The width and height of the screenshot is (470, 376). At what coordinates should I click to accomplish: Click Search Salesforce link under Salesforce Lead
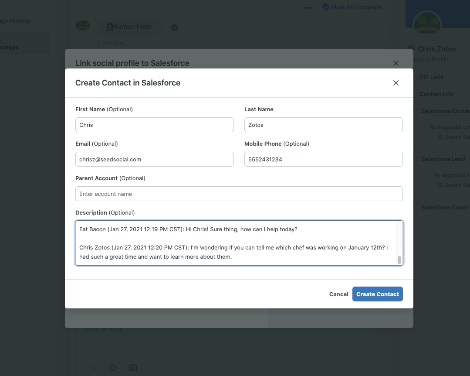(x=454, y=185)
